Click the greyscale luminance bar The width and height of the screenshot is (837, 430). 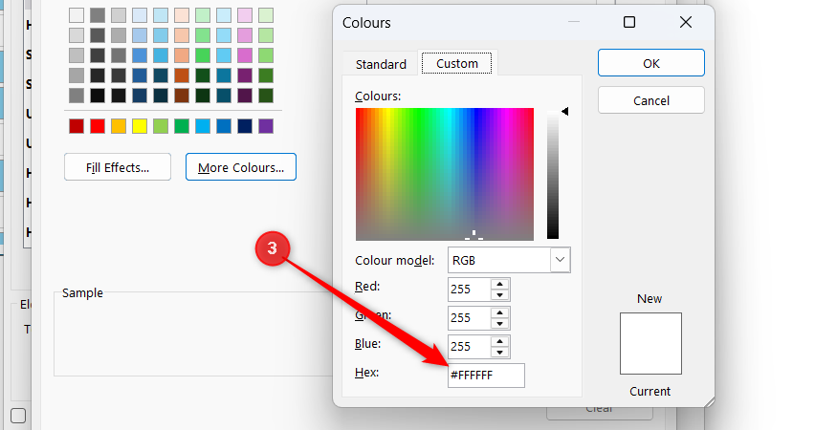(x=553, y=175)
